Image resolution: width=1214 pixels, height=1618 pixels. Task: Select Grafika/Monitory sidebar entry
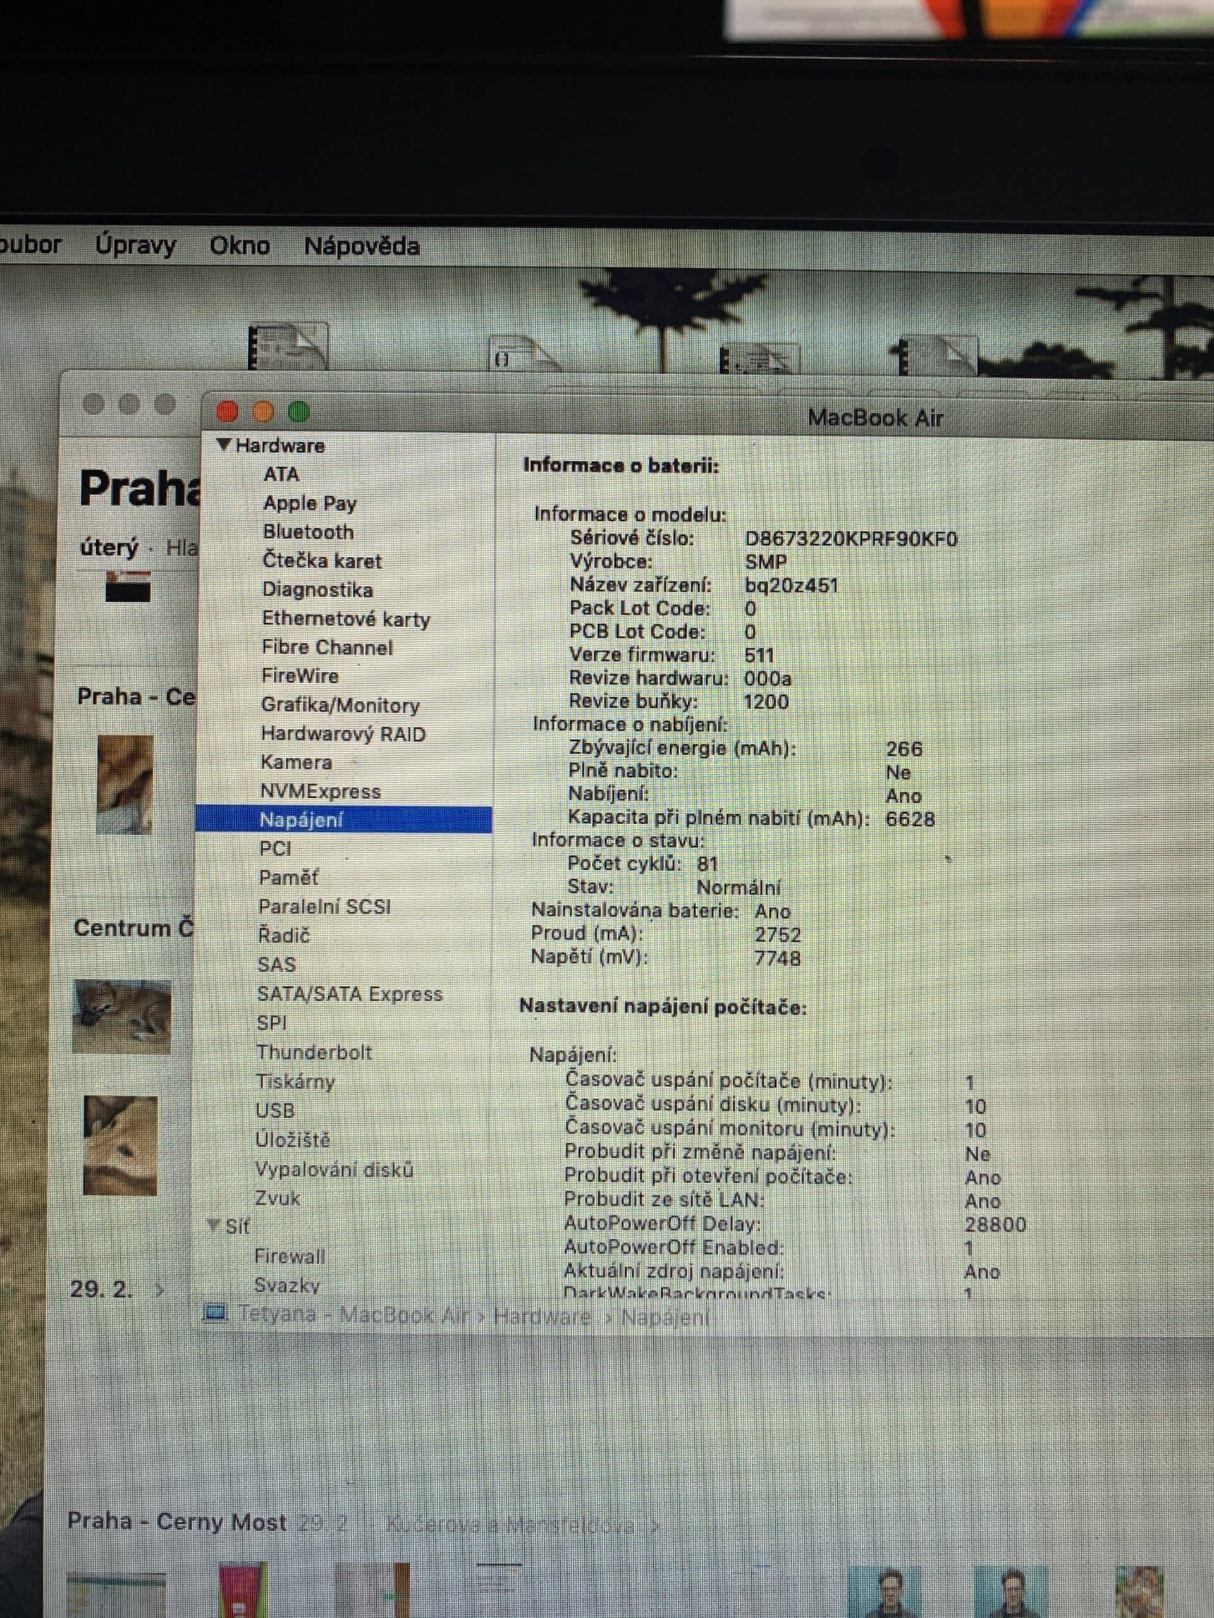coord(340,705)
